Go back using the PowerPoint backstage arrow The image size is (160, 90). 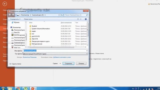point(5,4)
